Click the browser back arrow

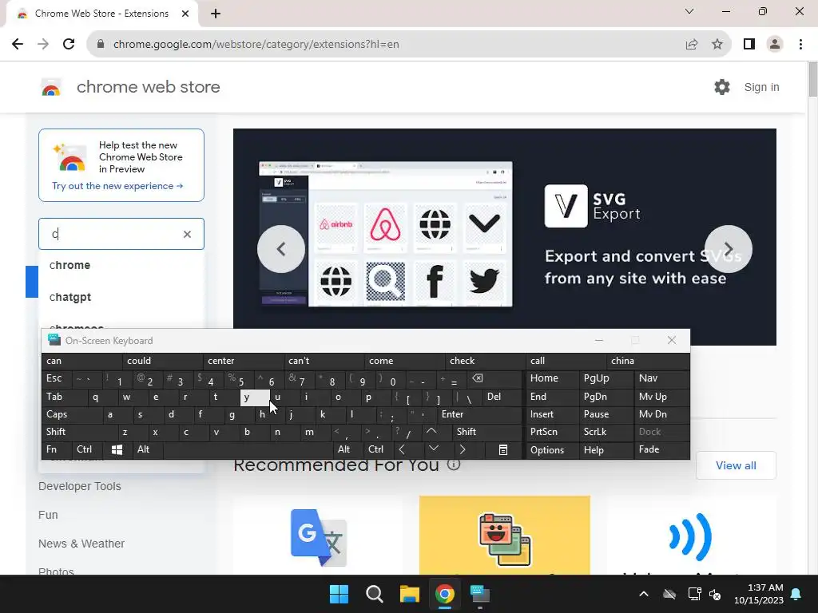[18, 45]
